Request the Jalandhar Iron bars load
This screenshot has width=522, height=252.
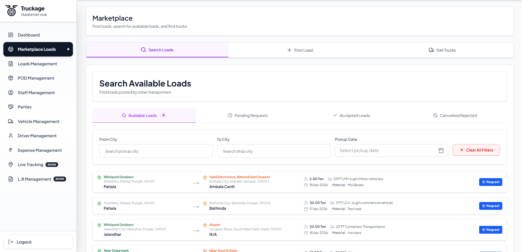click(x=490, y=230)
